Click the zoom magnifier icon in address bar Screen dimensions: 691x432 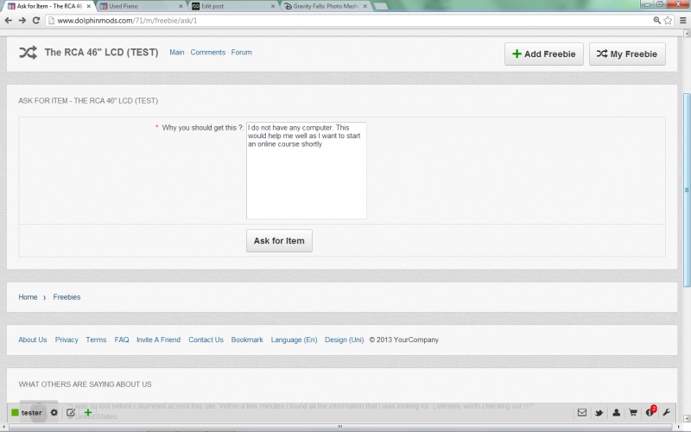pyautogui.click(x=656, y=20)
